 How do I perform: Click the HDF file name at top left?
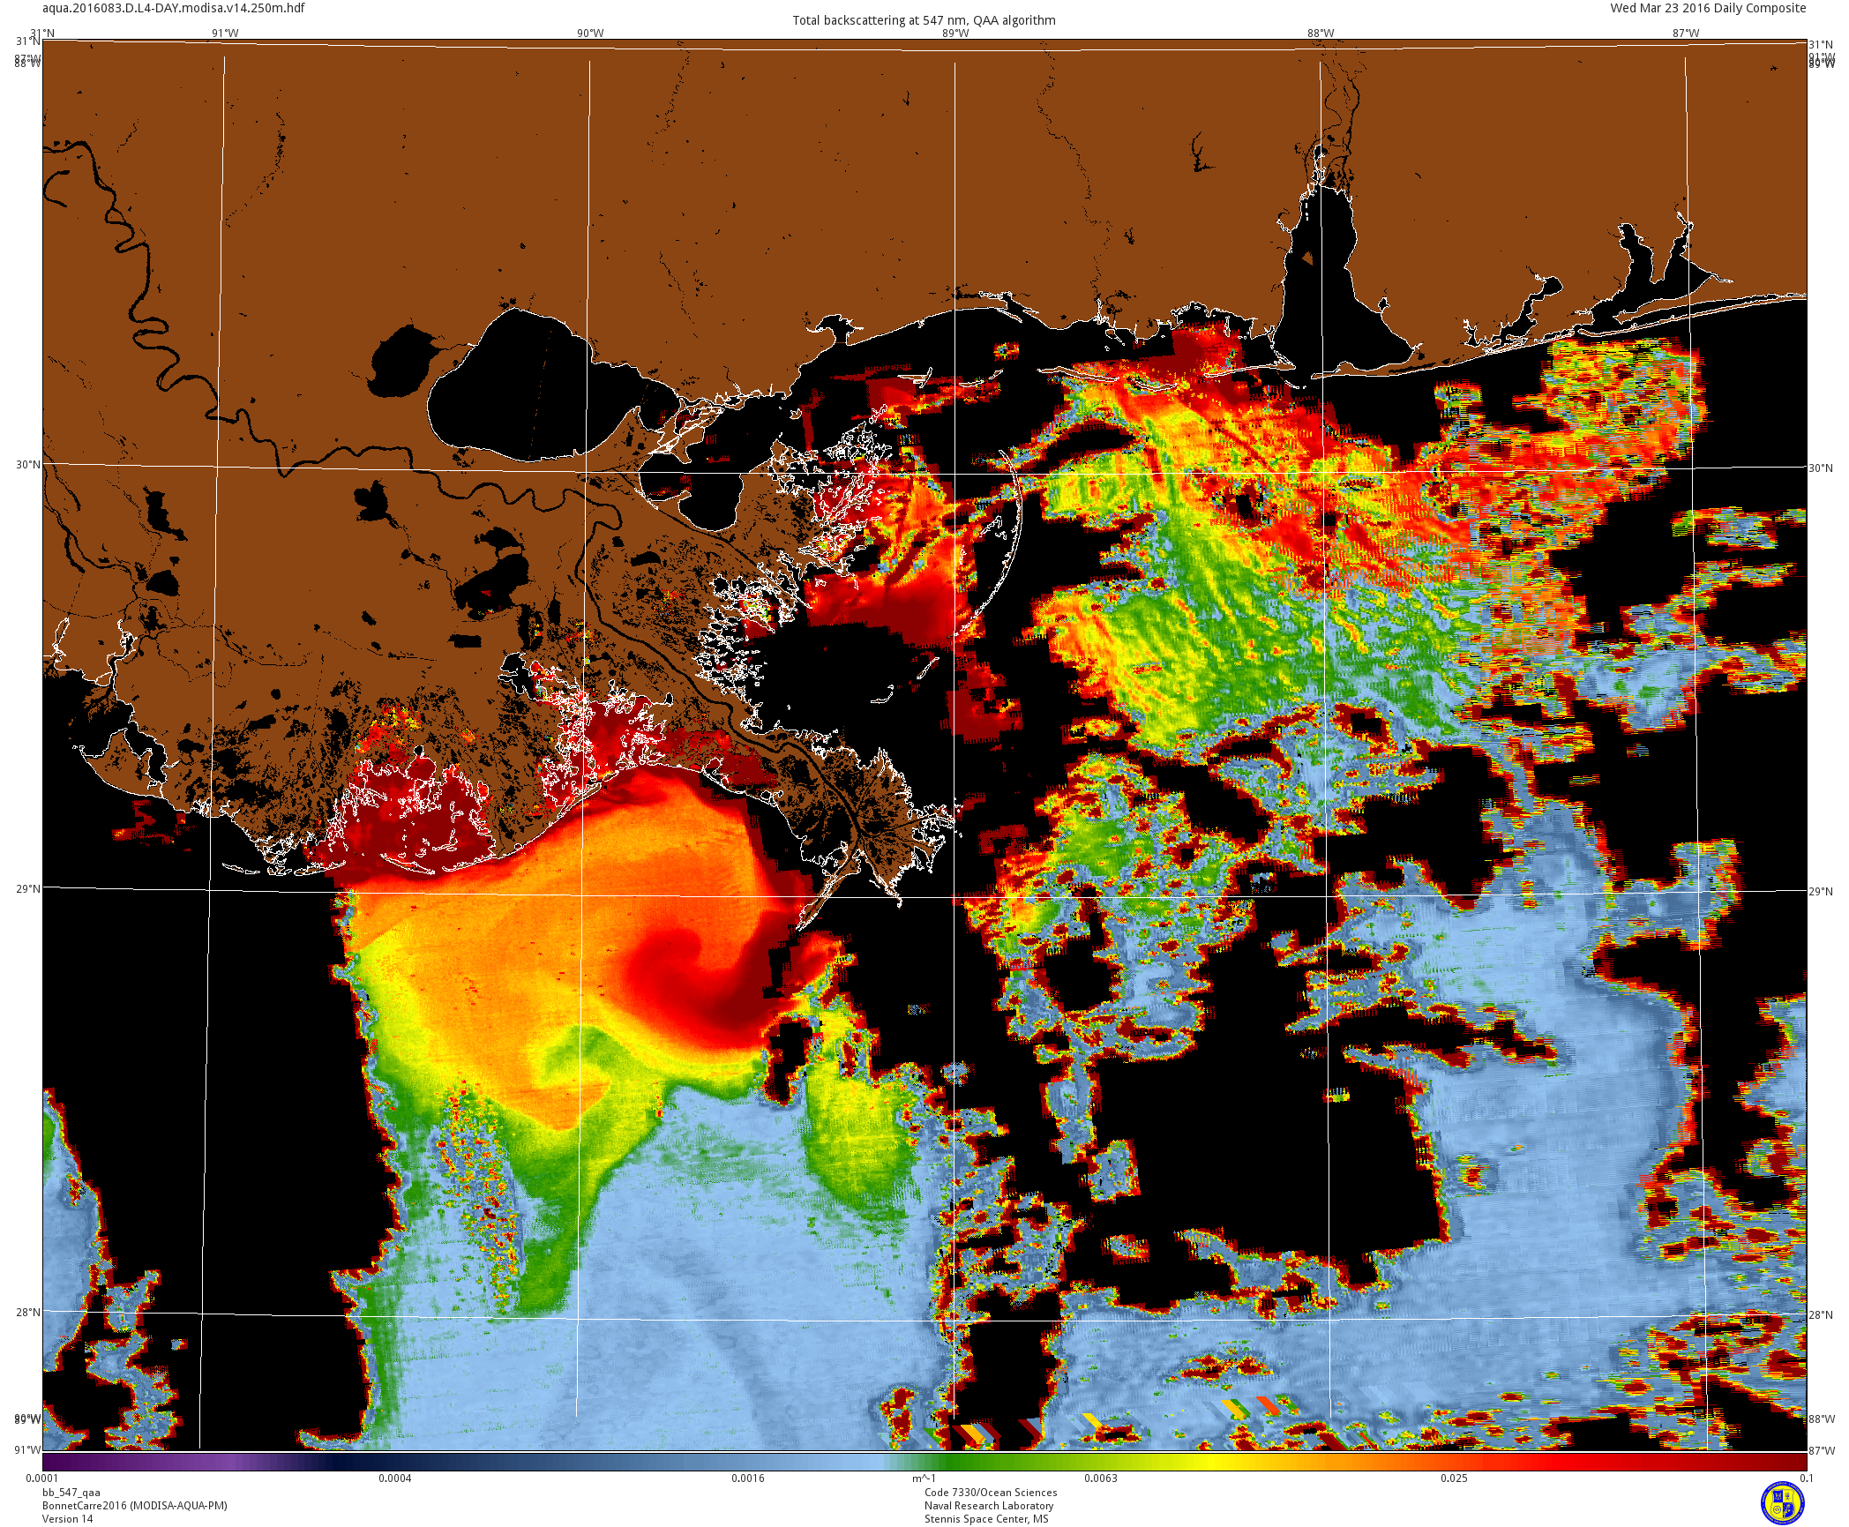[x=174, y=8]
